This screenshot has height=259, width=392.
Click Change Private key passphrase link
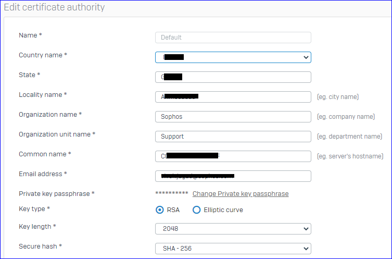[241, 194]
